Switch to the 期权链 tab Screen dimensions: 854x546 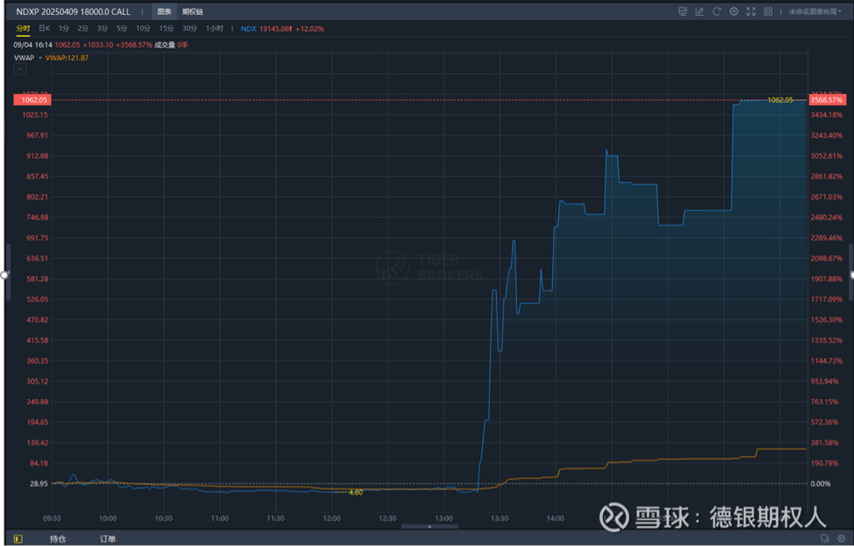click(193, 12)
